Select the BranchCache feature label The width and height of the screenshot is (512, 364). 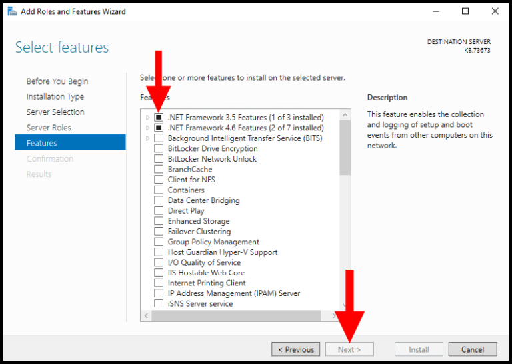click(190, 169)
